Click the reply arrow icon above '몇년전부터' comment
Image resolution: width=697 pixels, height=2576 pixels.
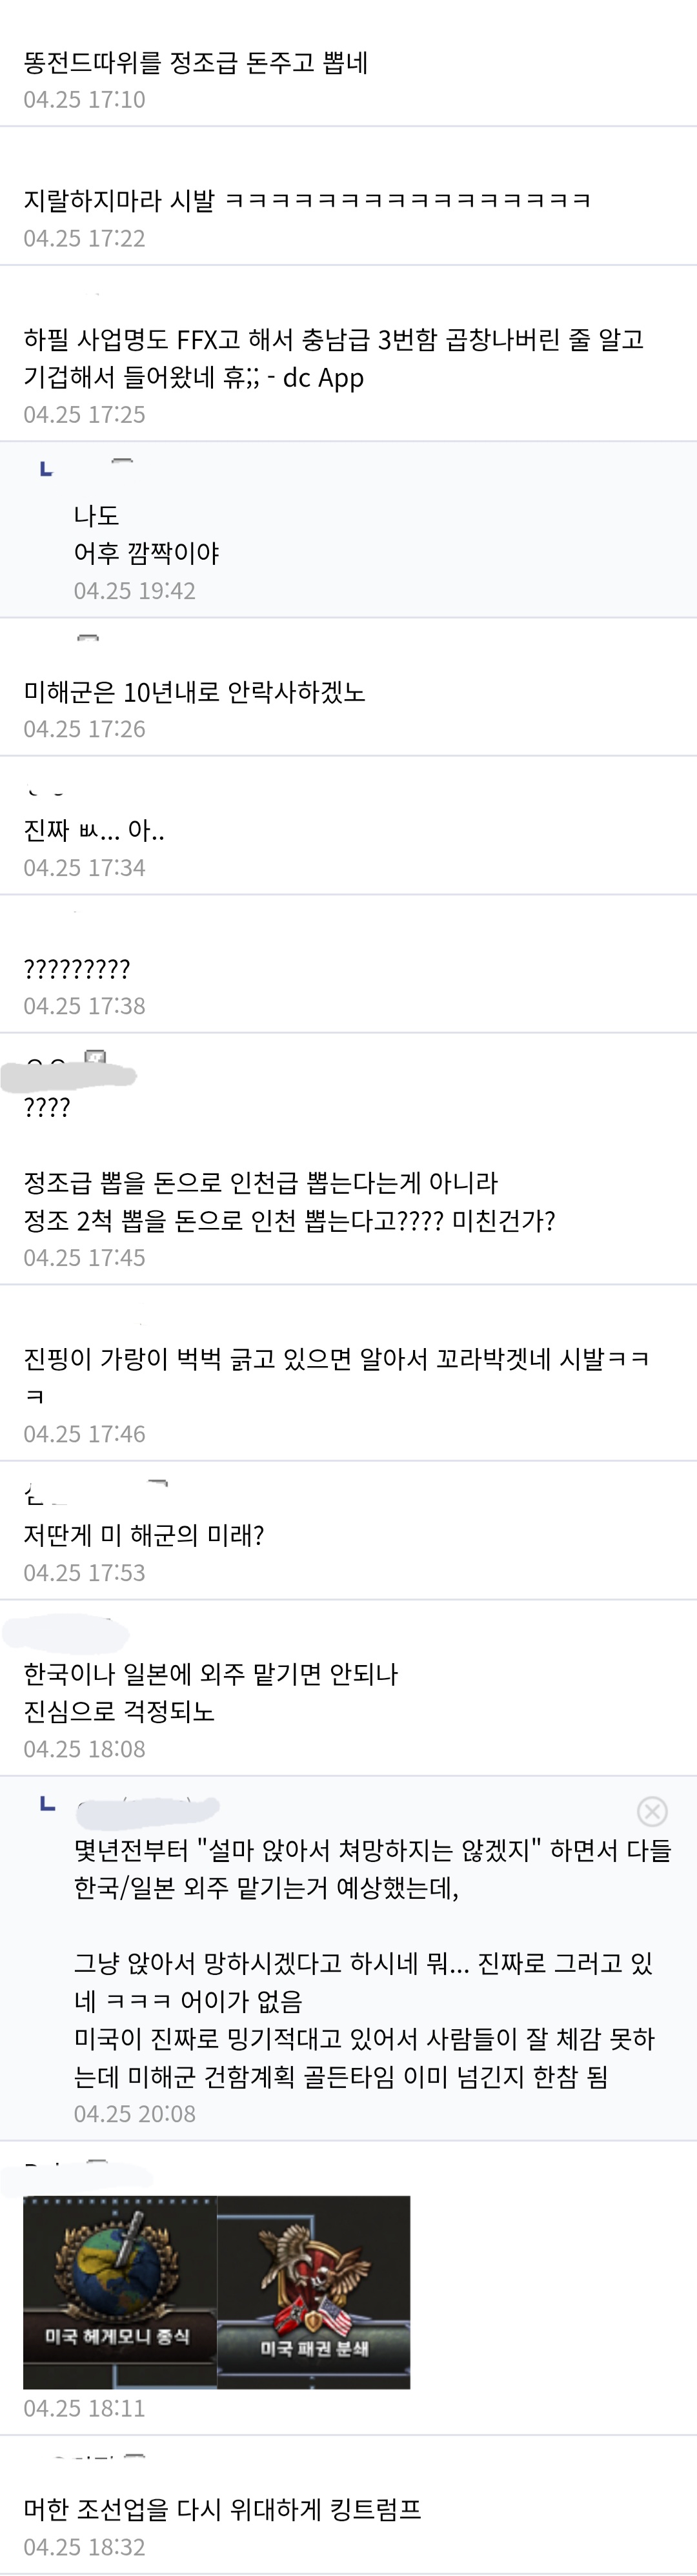(x=46, y=1804)
